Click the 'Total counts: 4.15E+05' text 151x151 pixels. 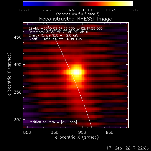(63, 39)
